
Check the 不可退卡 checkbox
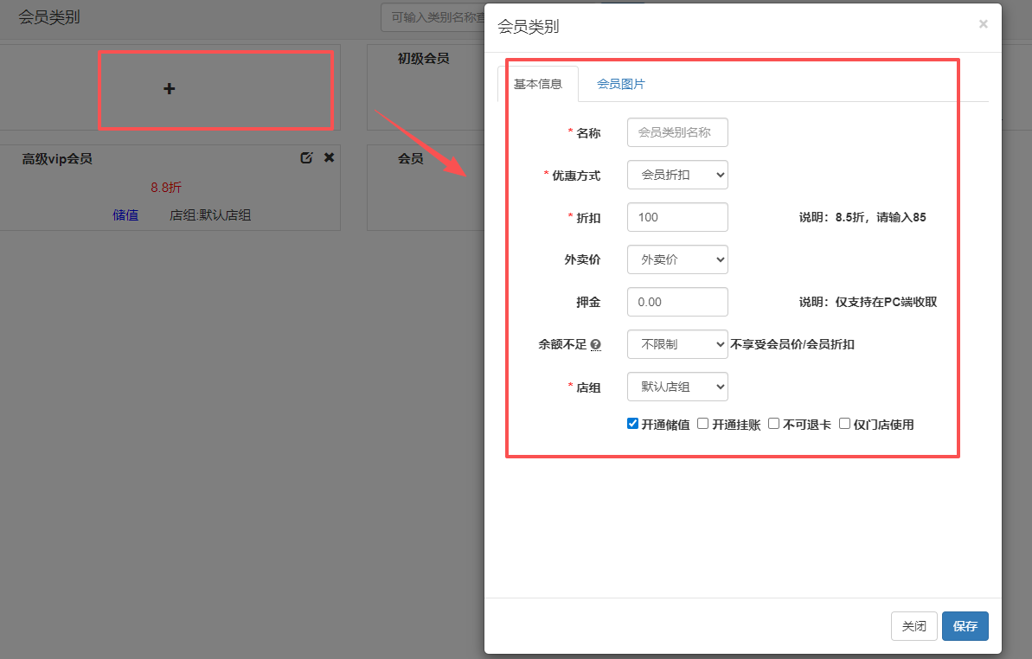[774, 424]
